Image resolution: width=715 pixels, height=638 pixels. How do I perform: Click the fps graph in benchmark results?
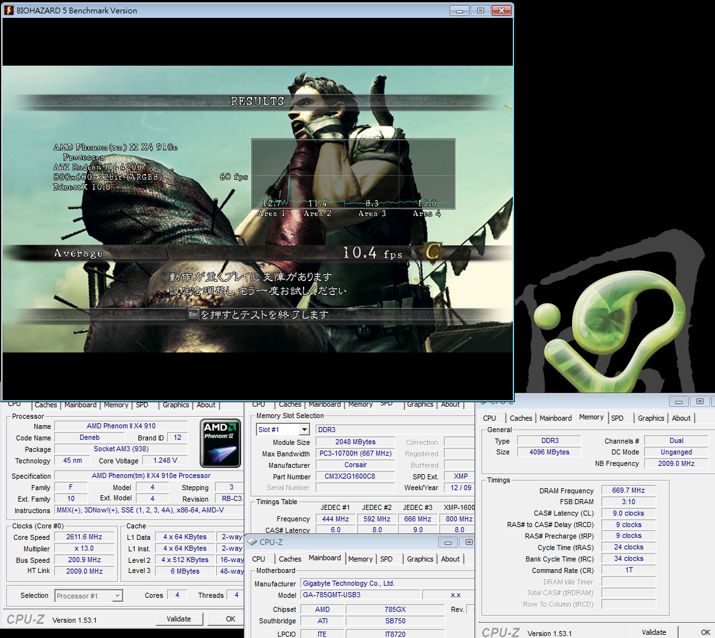[353, 174]
